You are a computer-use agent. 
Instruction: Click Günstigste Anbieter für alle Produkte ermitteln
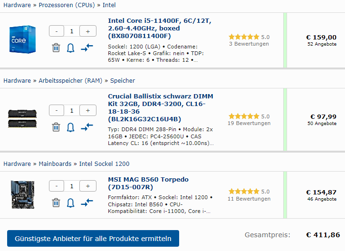point(93,239)
